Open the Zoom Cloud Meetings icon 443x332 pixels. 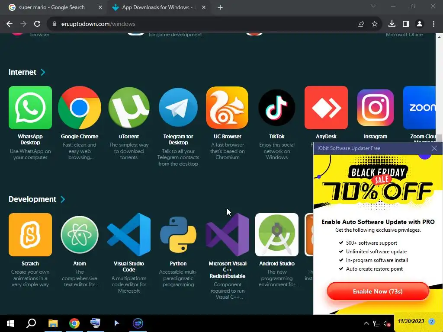click(x=419, y=108)
